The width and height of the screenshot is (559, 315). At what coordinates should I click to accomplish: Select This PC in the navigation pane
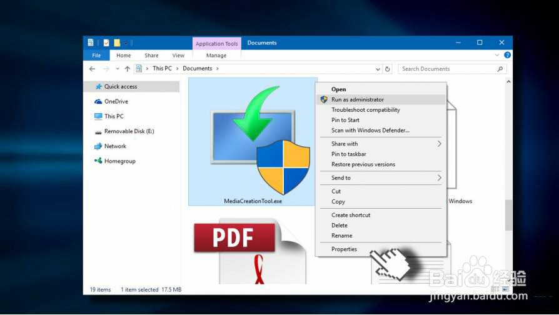tap(114, 116)
